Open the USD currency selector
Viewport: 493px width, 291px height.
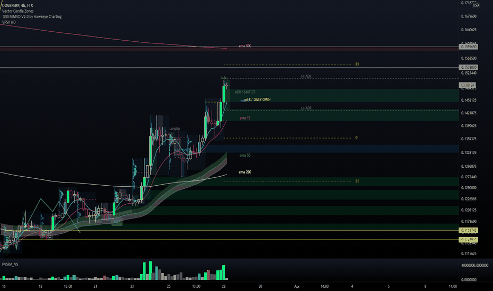[x=476, y=5]
